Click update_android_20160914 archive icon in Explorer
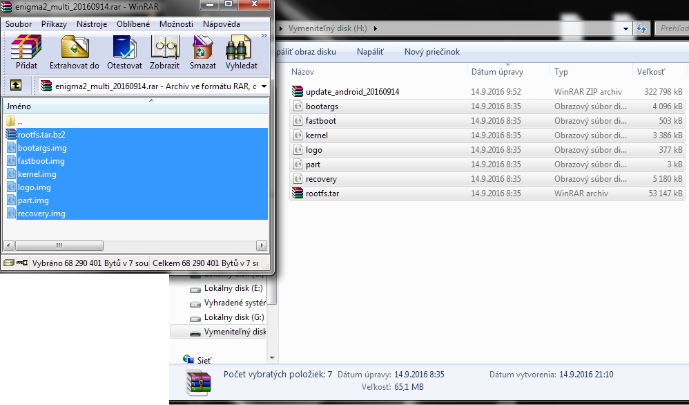 click(298, 91)
